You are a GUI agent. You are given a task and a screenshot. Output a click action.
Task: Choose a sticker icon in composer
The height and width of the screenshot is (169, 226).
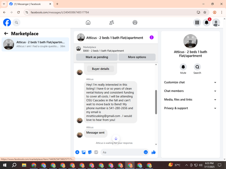click(x=90, y=152)
